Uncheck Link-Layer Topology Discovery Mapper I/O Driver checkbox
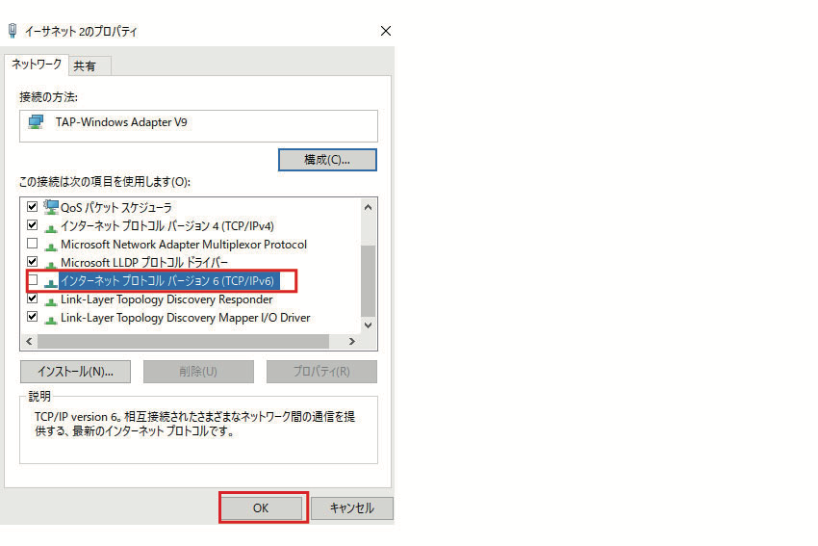Image resolution: width=818 pixels, height=546 pixels. click(33, 316)
